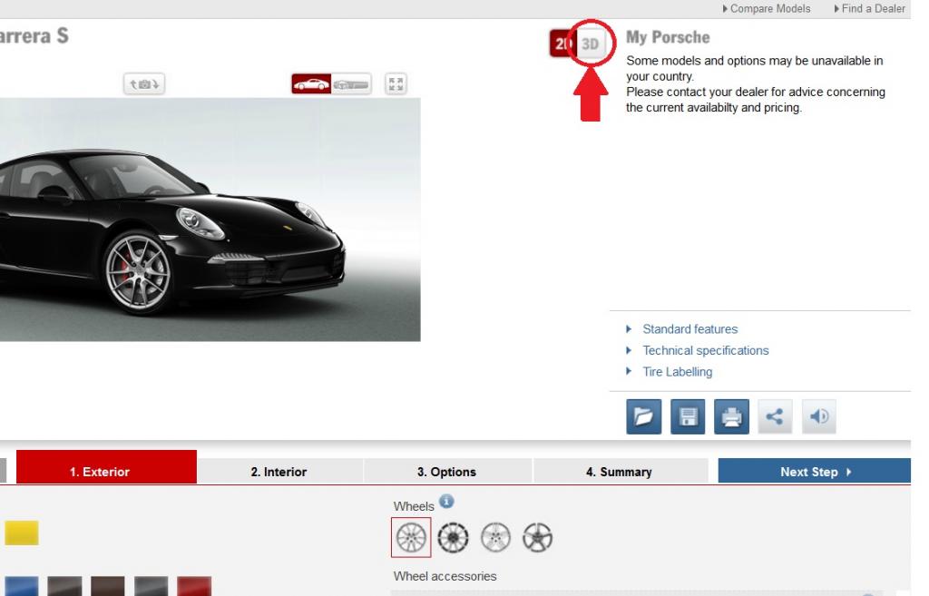This screenshot has height=596, width=929.
Task: Expand Standard features
Action: point(689,328)
